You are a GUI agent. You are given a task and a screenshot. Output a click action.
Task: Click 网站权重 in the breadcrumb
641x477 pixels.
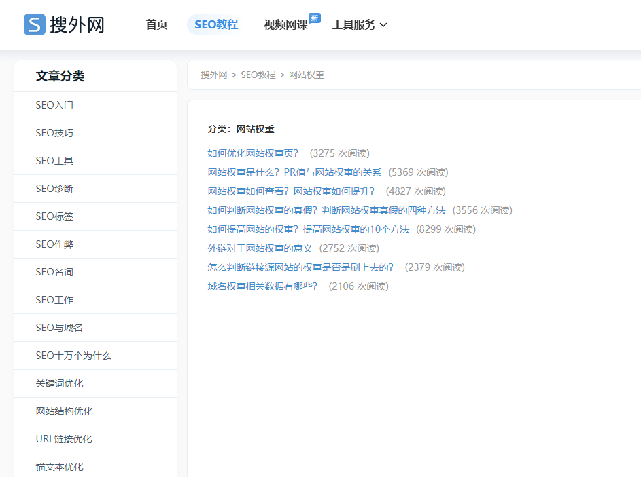[x=307, y=75]
